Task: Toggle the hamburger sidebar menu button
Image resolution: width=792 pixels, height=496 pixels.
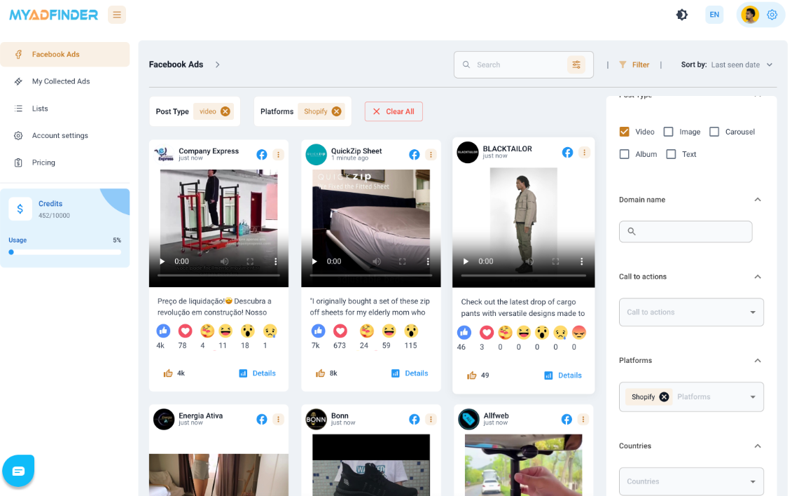Action: [x=117, y=15]
